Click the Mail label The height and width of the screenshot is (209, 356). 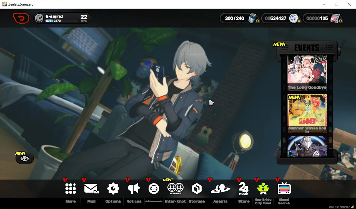pos(91,201)
